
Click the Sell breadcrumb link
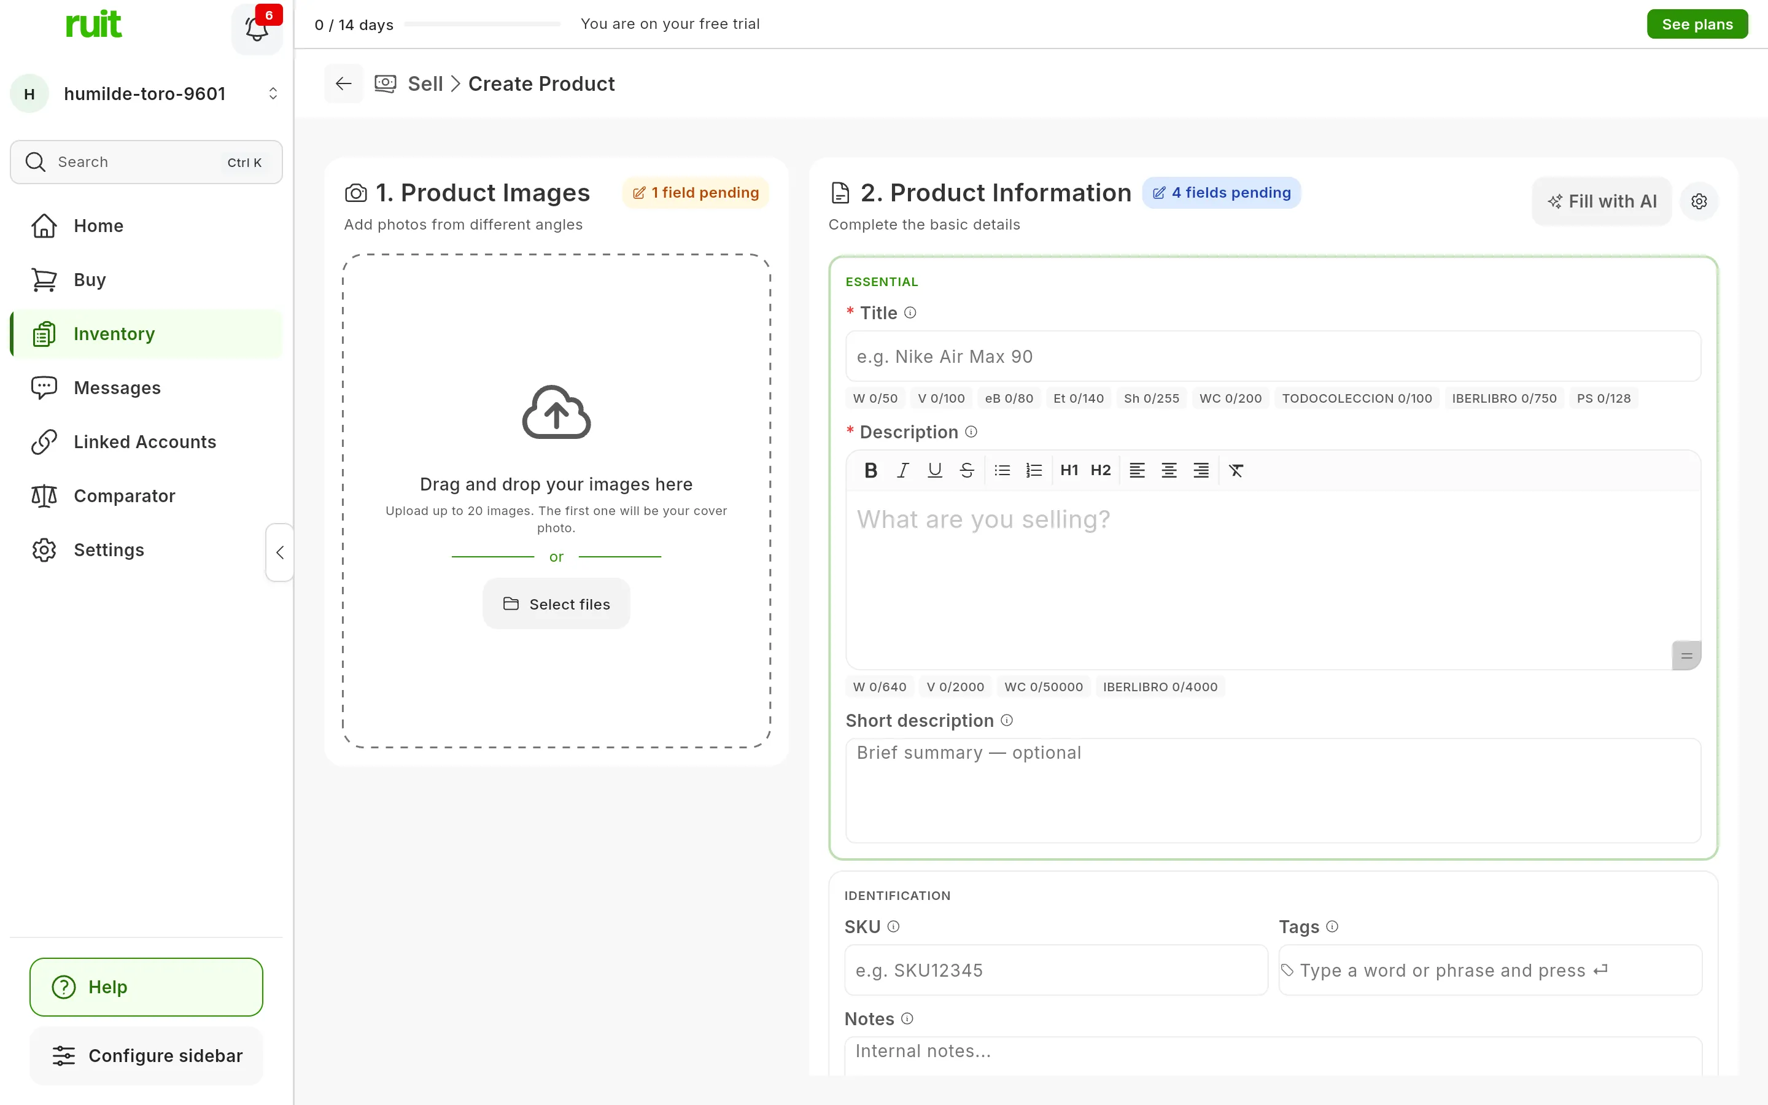425,84
